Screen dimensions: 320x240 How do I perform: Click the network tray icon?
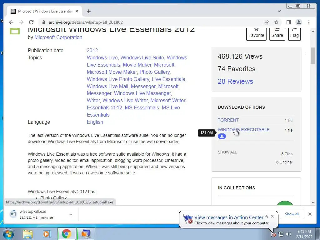281,234
